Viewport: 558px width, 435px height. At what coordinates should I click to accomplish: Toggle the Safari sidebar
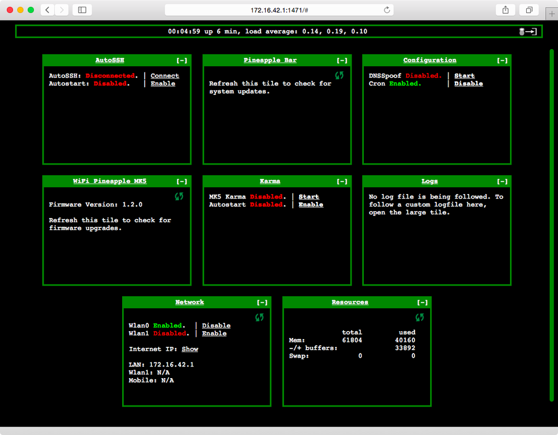[x=82, y=10]
